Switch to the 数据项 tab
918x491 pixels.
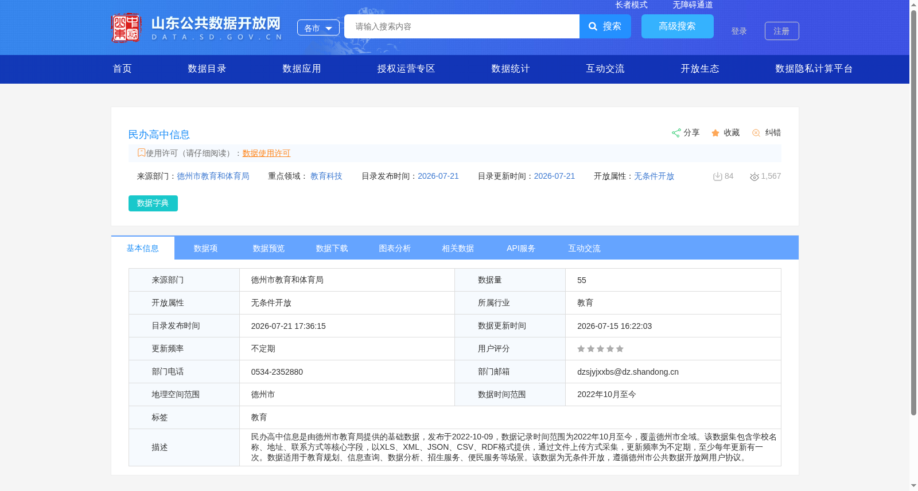point(205,249)
